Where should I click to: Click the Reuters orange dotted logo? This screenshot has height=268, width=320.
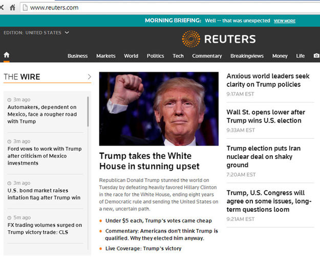tap(191, 39)
